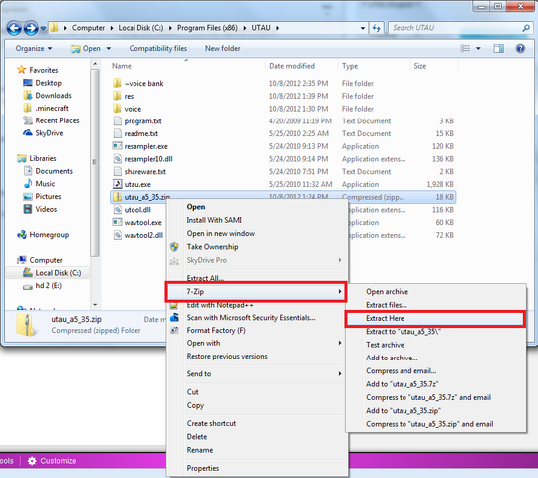Choose Add to archive... option
Image resolution: width=538 pixels, height=478 pixels.
(392, 358)
